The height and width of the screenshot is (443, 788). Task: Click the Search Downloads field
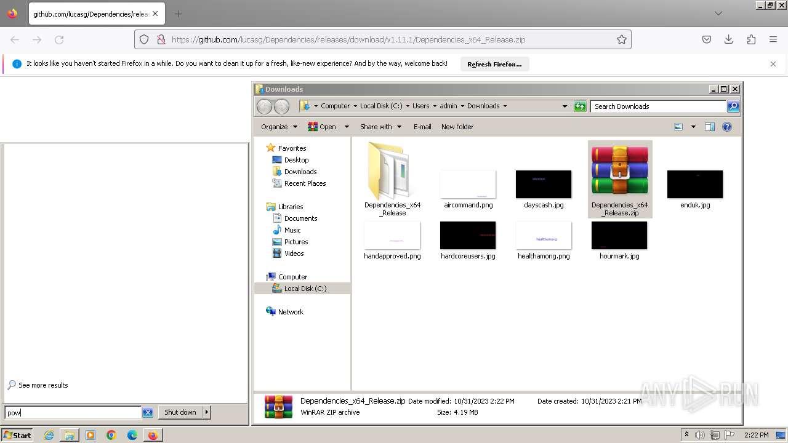click(659, 106)
